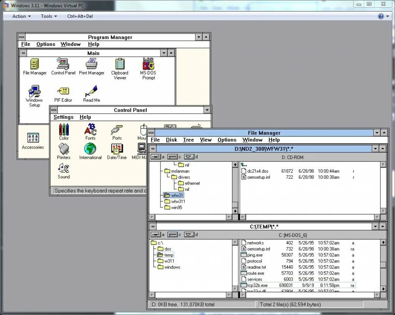Select the win95 folder in tree
The width and height of the screenshot is (395, 315).
coord(173,207)
